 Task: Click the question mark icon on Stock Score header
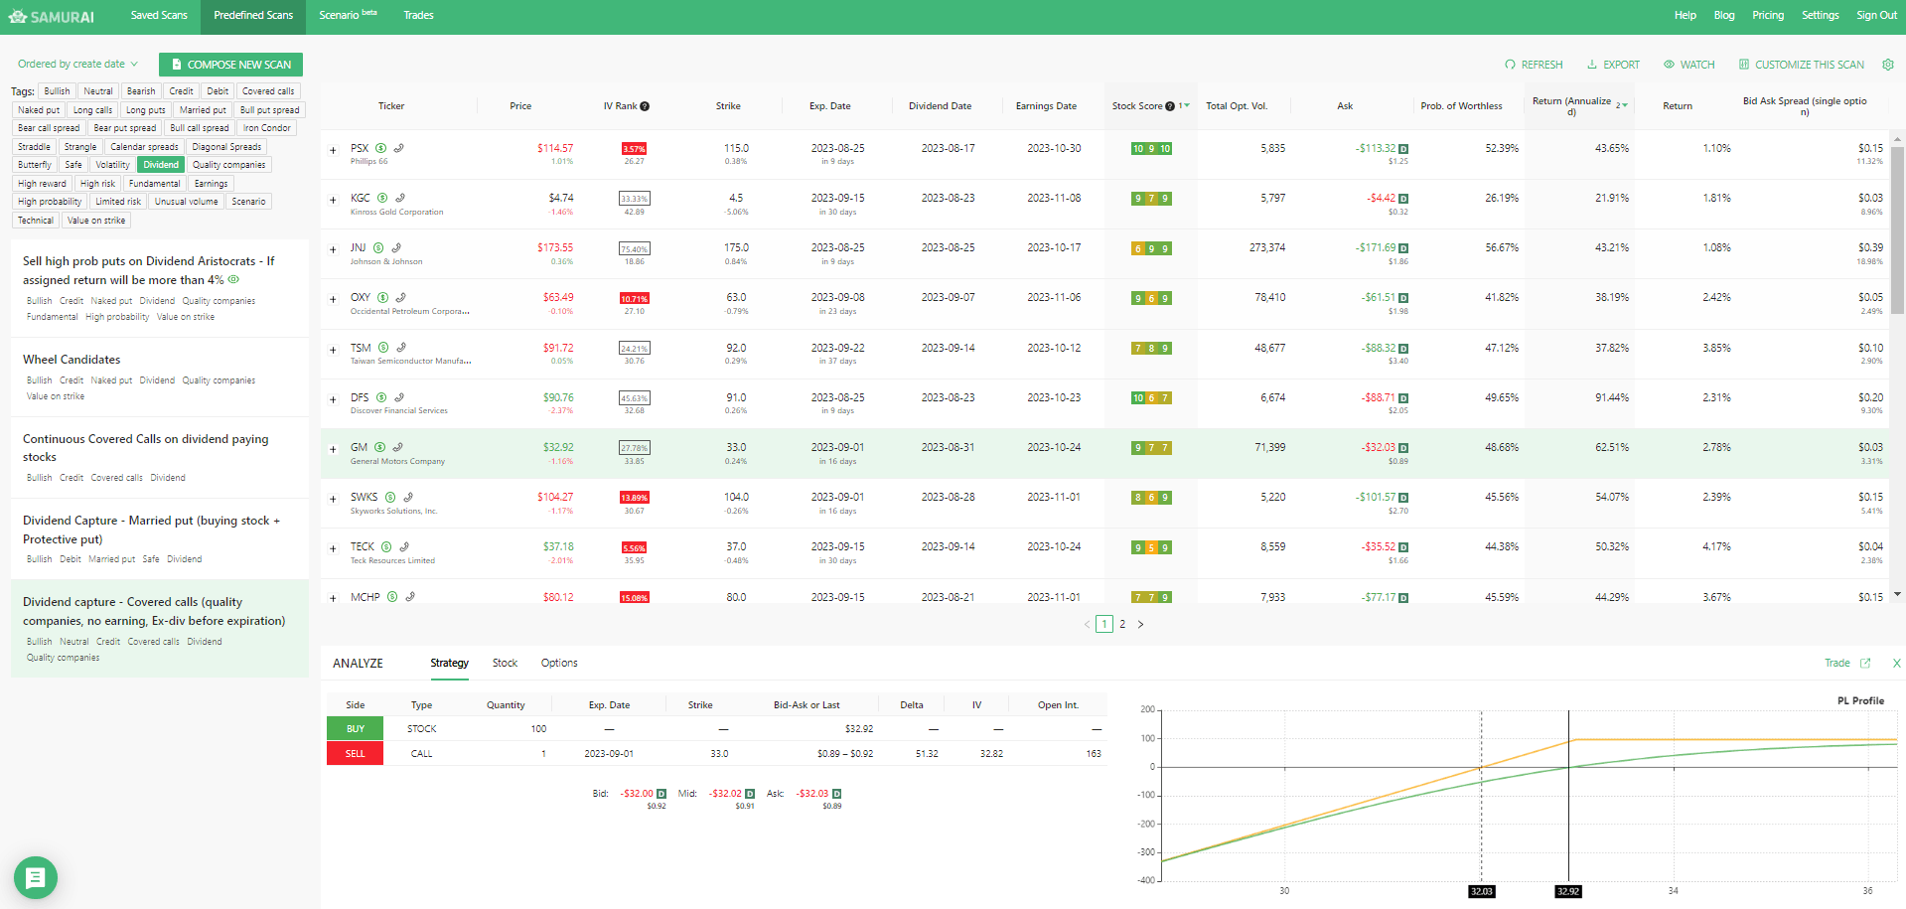[x=1170, y=105]
